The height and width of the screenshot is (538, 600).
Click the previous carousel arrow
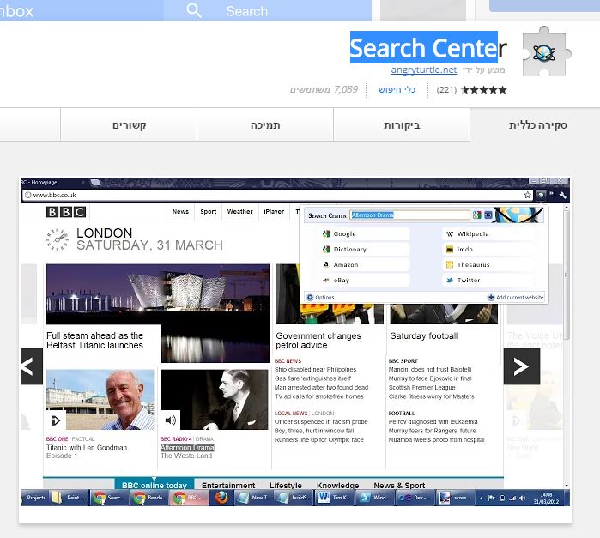click(32, 366)
